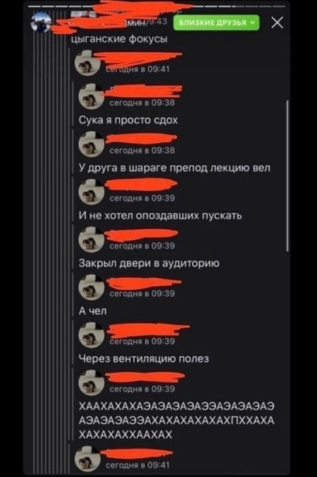Screen dimensions: 317x477
Task: Click the story progress bar at the top
Action: [157, 6]
